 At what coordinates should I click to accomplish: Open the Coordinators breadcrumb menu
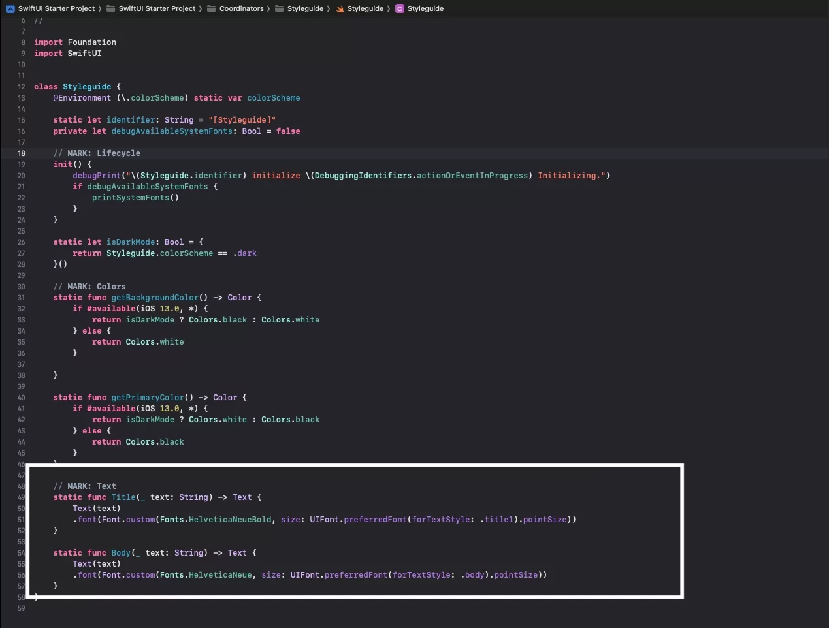pyautogui.click(x=242, y=8)
